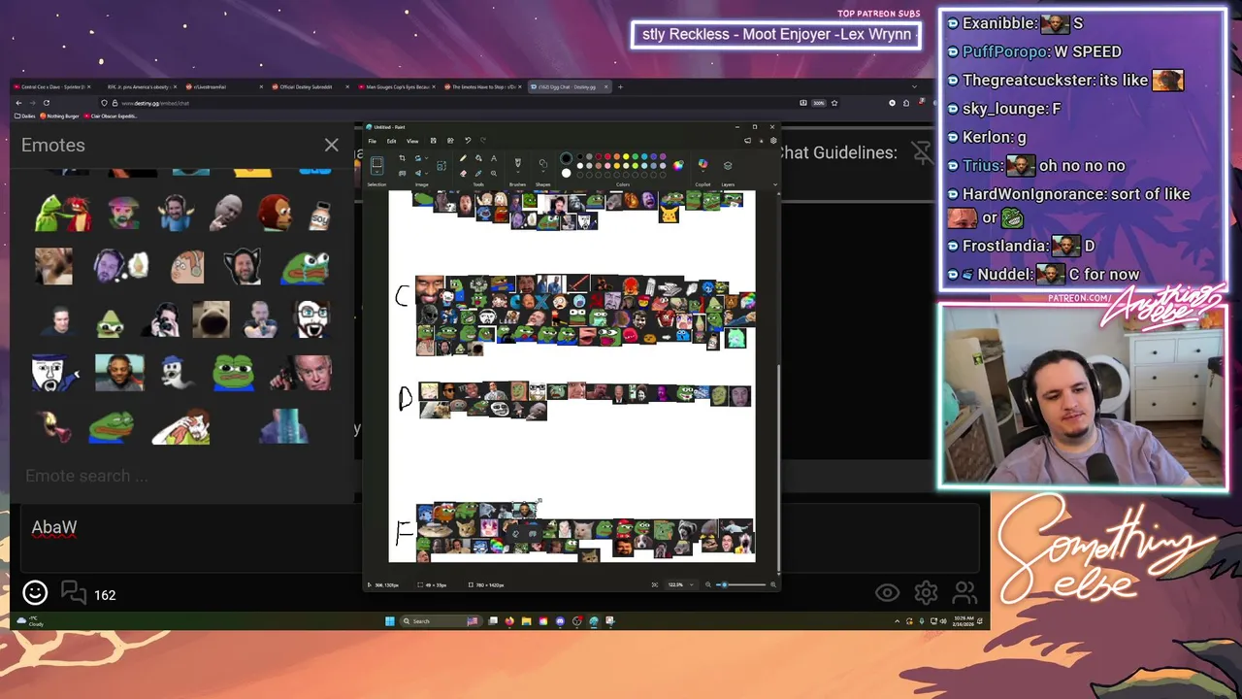Click the Redo arrow in Paint
Screen dimensions: 1242x699
(483, 141)
